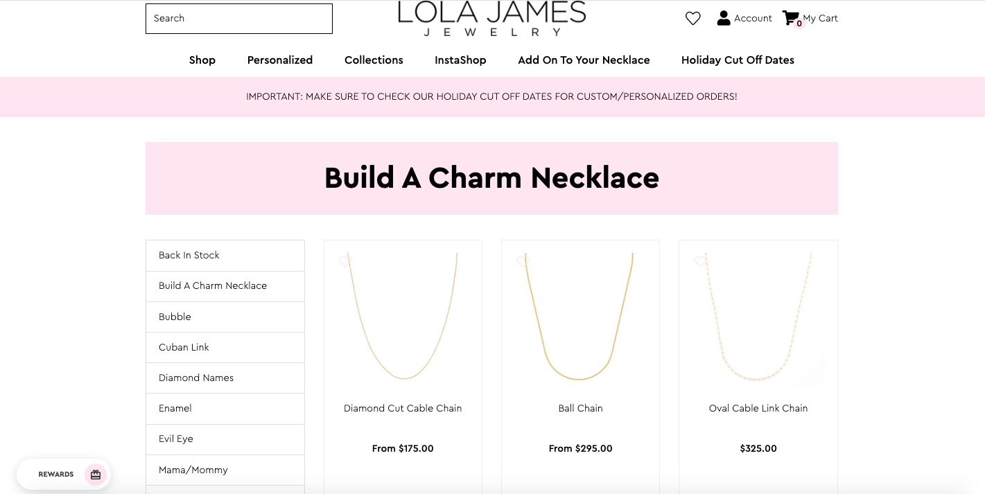Screen dimensions: 985x494
Task: Favorite the Diamond Cut Cable Chain heart
Action: click(345, 261)
